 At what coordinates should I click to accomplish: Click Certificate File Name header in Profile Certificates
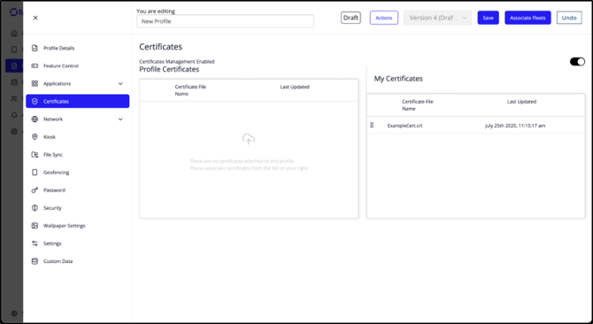click(x=190, y=90)
